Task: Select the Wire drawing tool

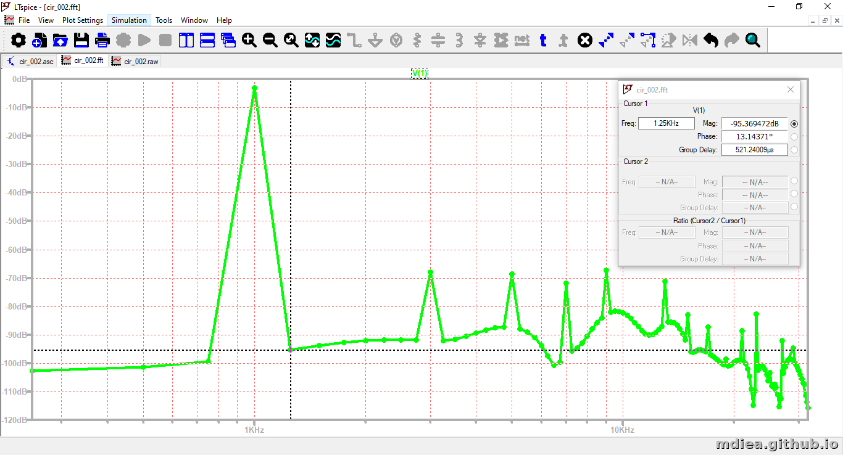Action: click(x=354, y=41)
